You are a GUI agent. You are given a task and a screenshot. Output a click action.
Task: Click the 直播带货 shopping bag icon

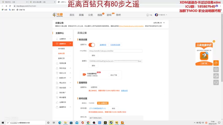point(57,107)
